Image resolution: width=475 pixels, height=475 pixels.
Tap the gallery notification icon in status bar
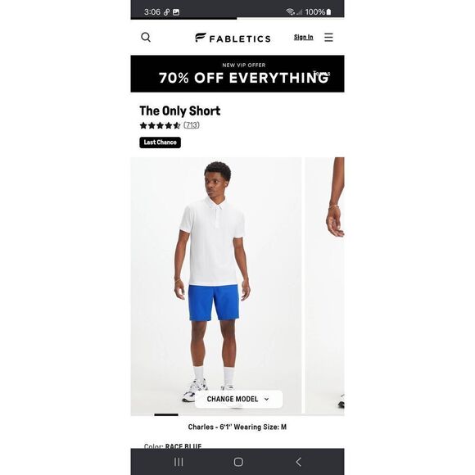tap(176, 12)
